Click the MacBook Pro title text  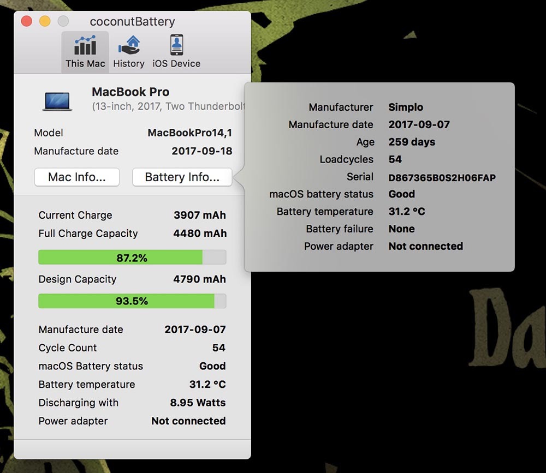pos(130,92)
